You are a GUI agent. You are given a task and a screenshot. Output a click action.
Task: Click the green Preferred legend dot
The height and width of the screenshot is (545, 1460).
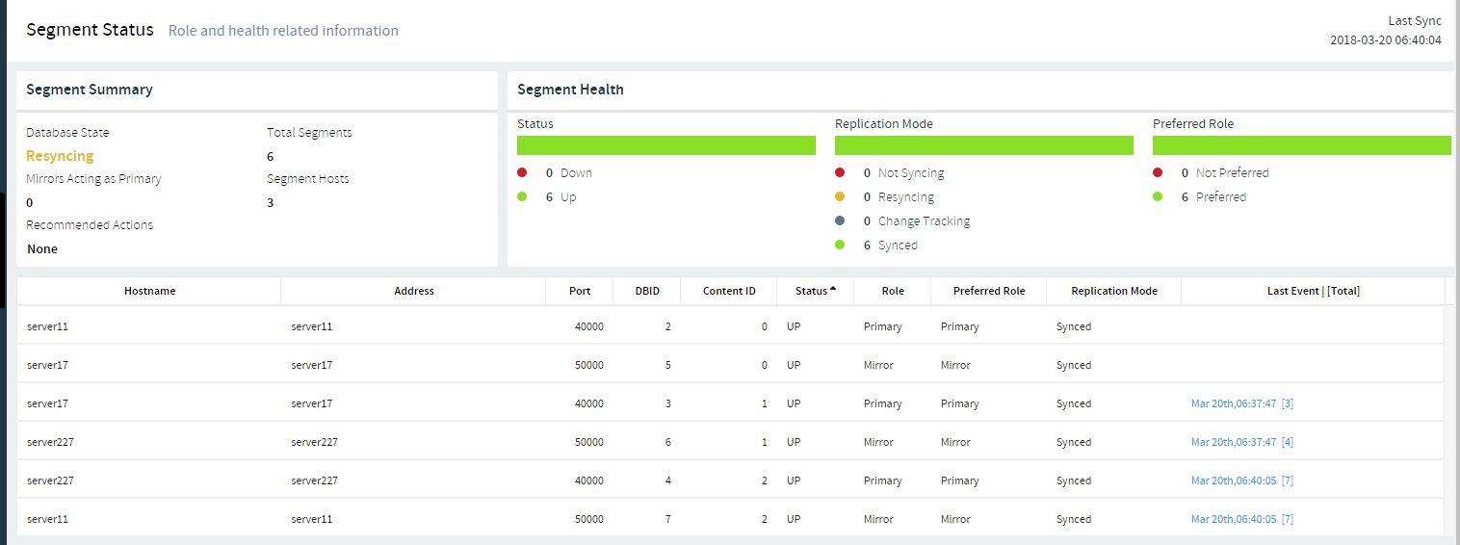point(1158,197)
